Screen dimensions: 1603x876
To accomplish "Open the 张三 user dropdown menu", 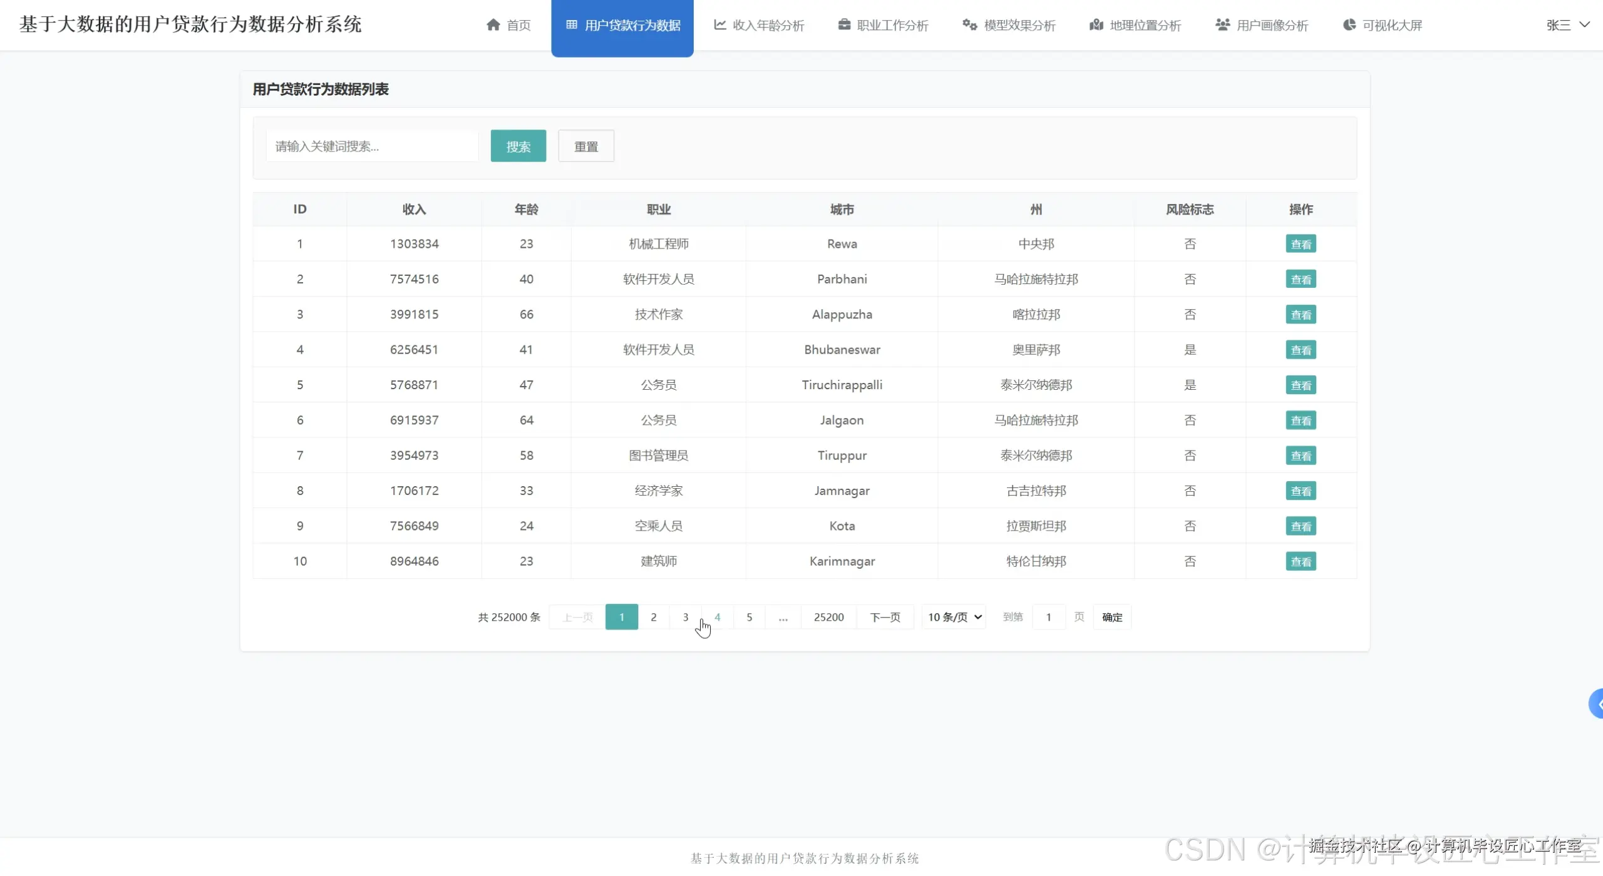I will 1567,25.
